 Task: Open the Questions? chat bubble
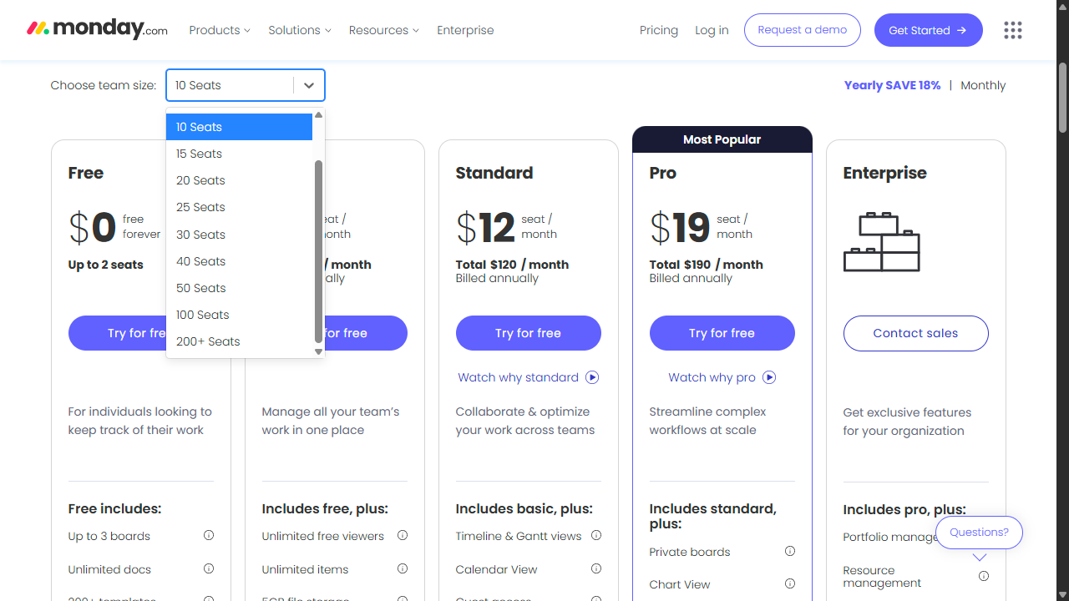point(979,532)
